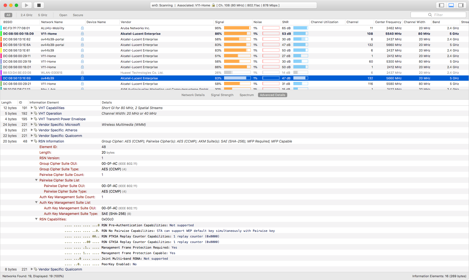Click the magnifier icon in Filter field

click(x=430, y=15)
